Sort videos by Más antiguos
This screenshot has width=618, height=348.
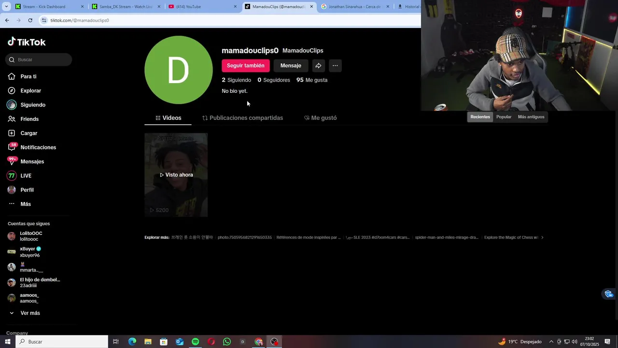pos(531,117)
